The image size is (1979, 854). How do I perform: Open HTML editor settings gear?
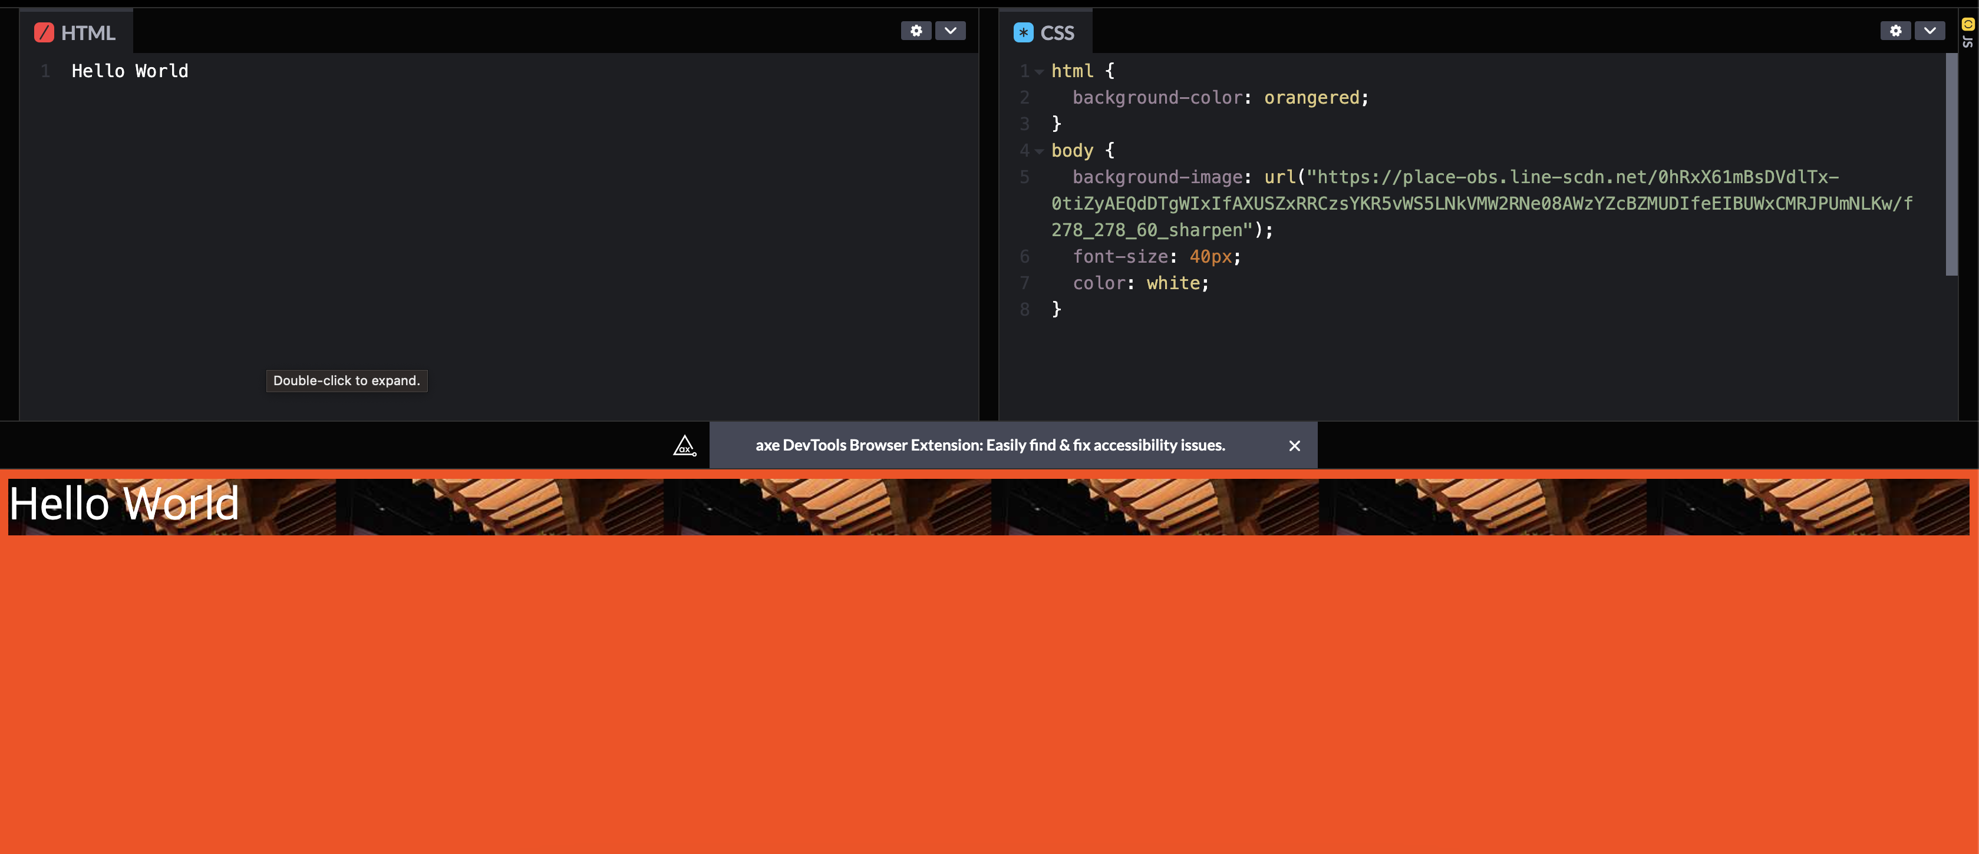pyautogui.click(x=916, y=31)
